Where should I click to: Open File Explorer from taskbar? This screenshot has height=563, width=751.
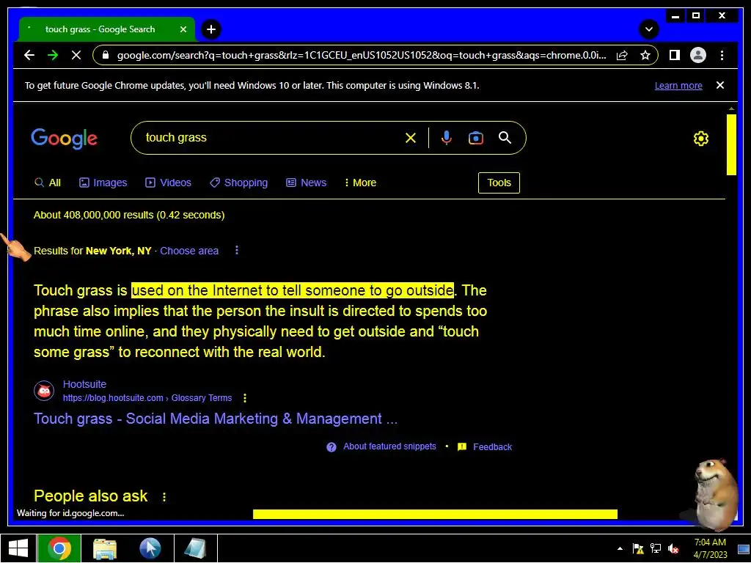(105, 548)
